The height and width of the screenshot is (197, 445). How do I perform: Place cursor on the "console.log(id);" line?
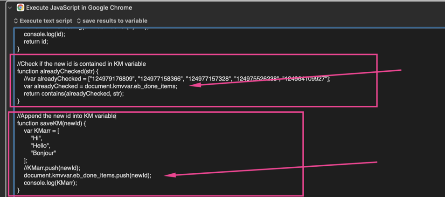coord(44,34)
